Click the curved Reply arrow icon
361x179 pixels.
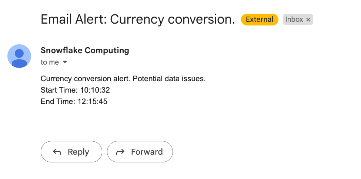pos(57,152)
